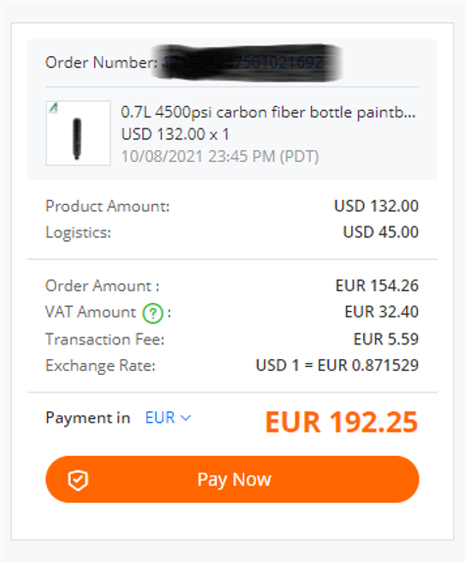Open the EUR payment currency dropdown
The width and height of the screenshot is (465, 563).
pos(168,418)
